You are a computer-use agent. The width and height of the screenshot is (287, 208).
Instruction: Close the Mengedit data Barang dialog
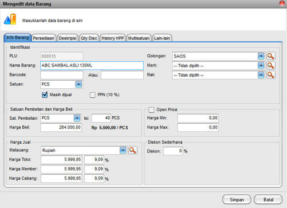pyautogui.click(x=282, y=3)
